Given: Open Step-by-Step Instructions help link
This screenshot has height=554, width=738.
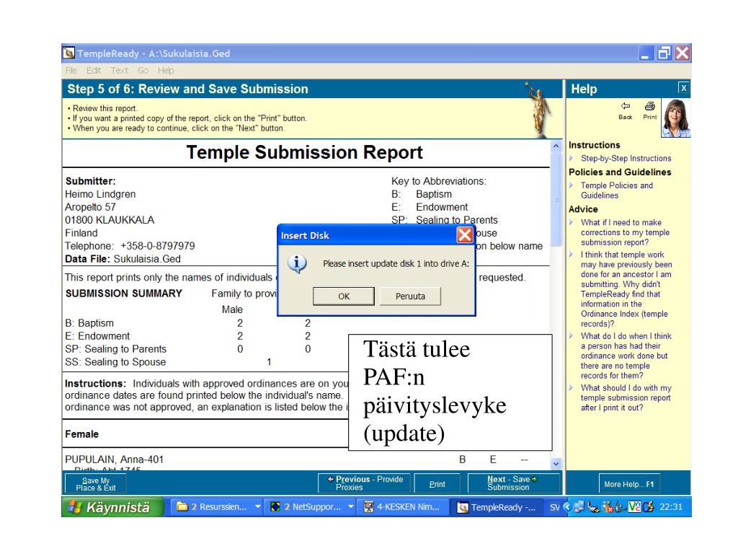Looking at the screenshot, I should tap(626, 158).
